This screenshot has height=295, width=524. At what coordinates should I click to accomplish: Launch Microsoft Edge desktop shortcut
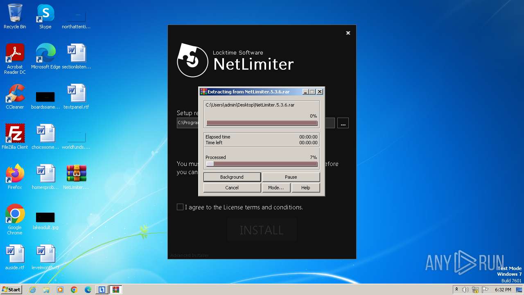click(45, 56)
